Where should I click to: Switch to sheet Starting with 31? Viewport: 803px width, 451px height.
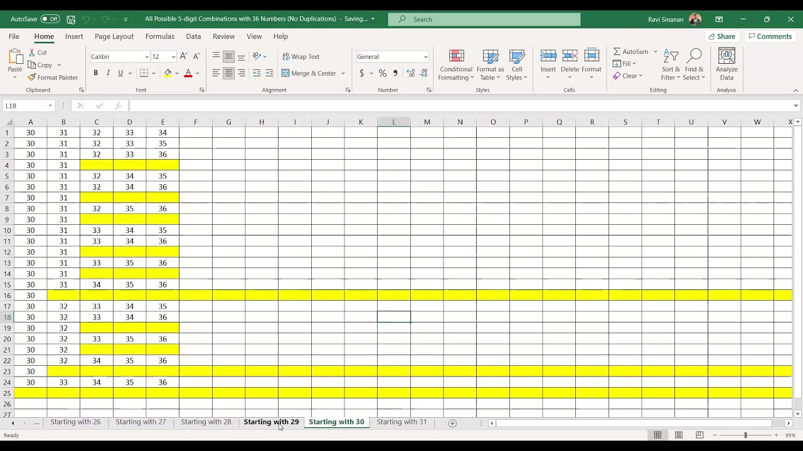[401, 422]
